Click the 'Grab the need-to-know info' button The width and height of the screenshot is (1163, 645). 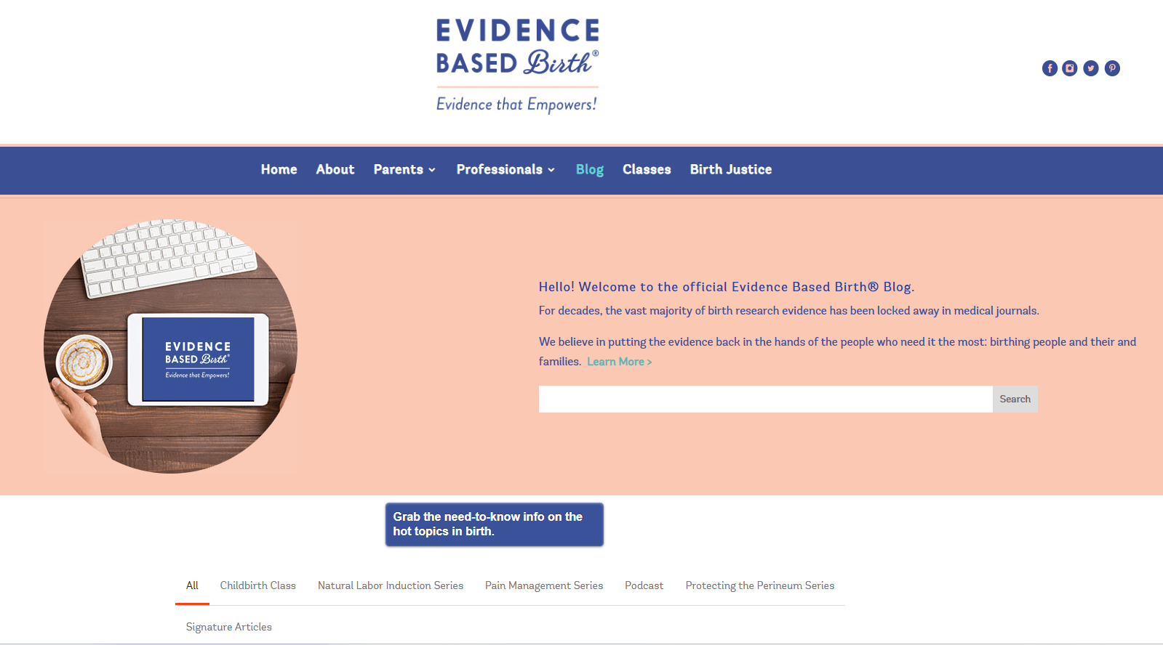[495, 524]
